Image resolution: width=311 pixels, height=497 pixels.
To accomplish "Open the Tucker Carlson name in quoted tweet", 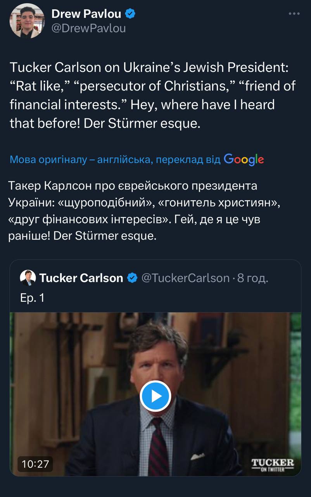I will pos(81,278).
